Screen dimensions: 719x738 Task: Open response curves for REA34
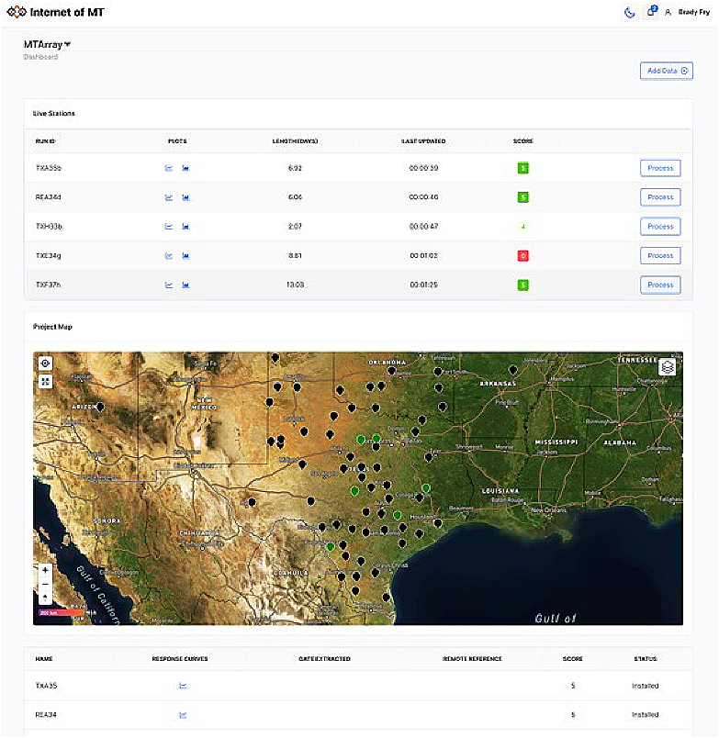click(x=183, y=715)
